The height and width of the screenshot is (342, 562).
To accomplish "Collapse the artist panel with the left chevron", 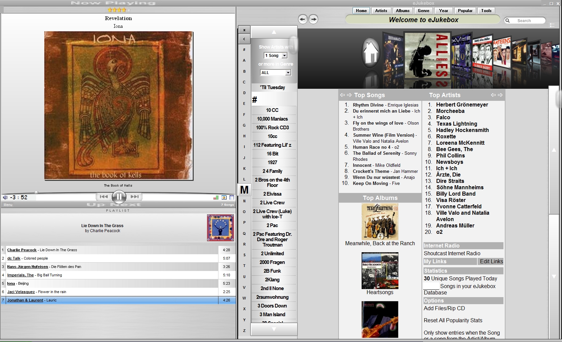I will tap(244, 39).
